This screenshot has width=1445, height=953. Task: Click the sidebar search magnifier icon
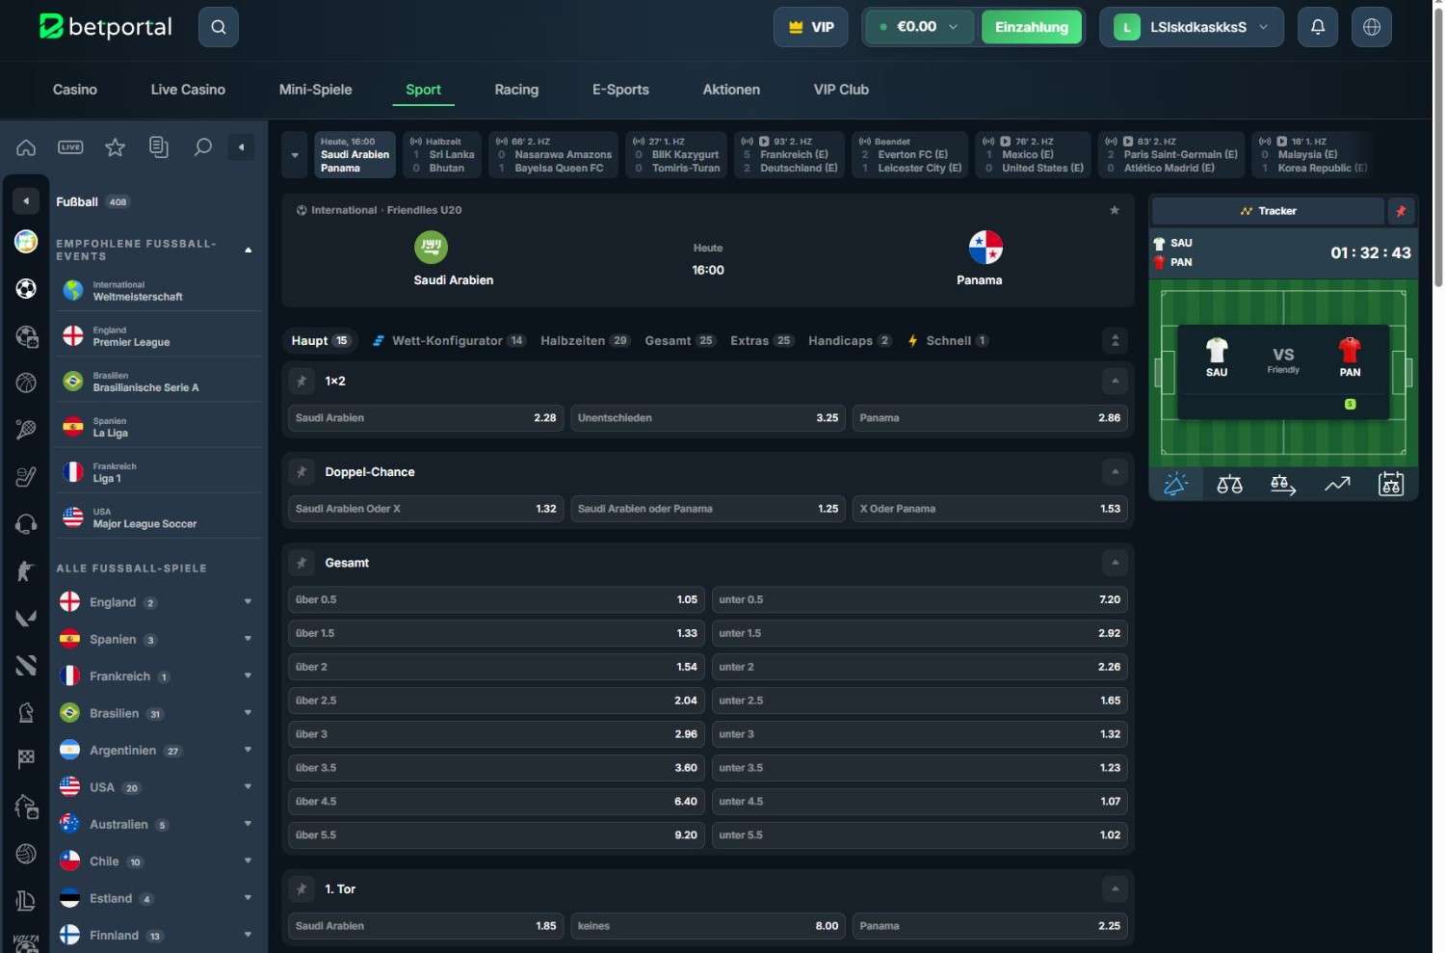[202, 147]
